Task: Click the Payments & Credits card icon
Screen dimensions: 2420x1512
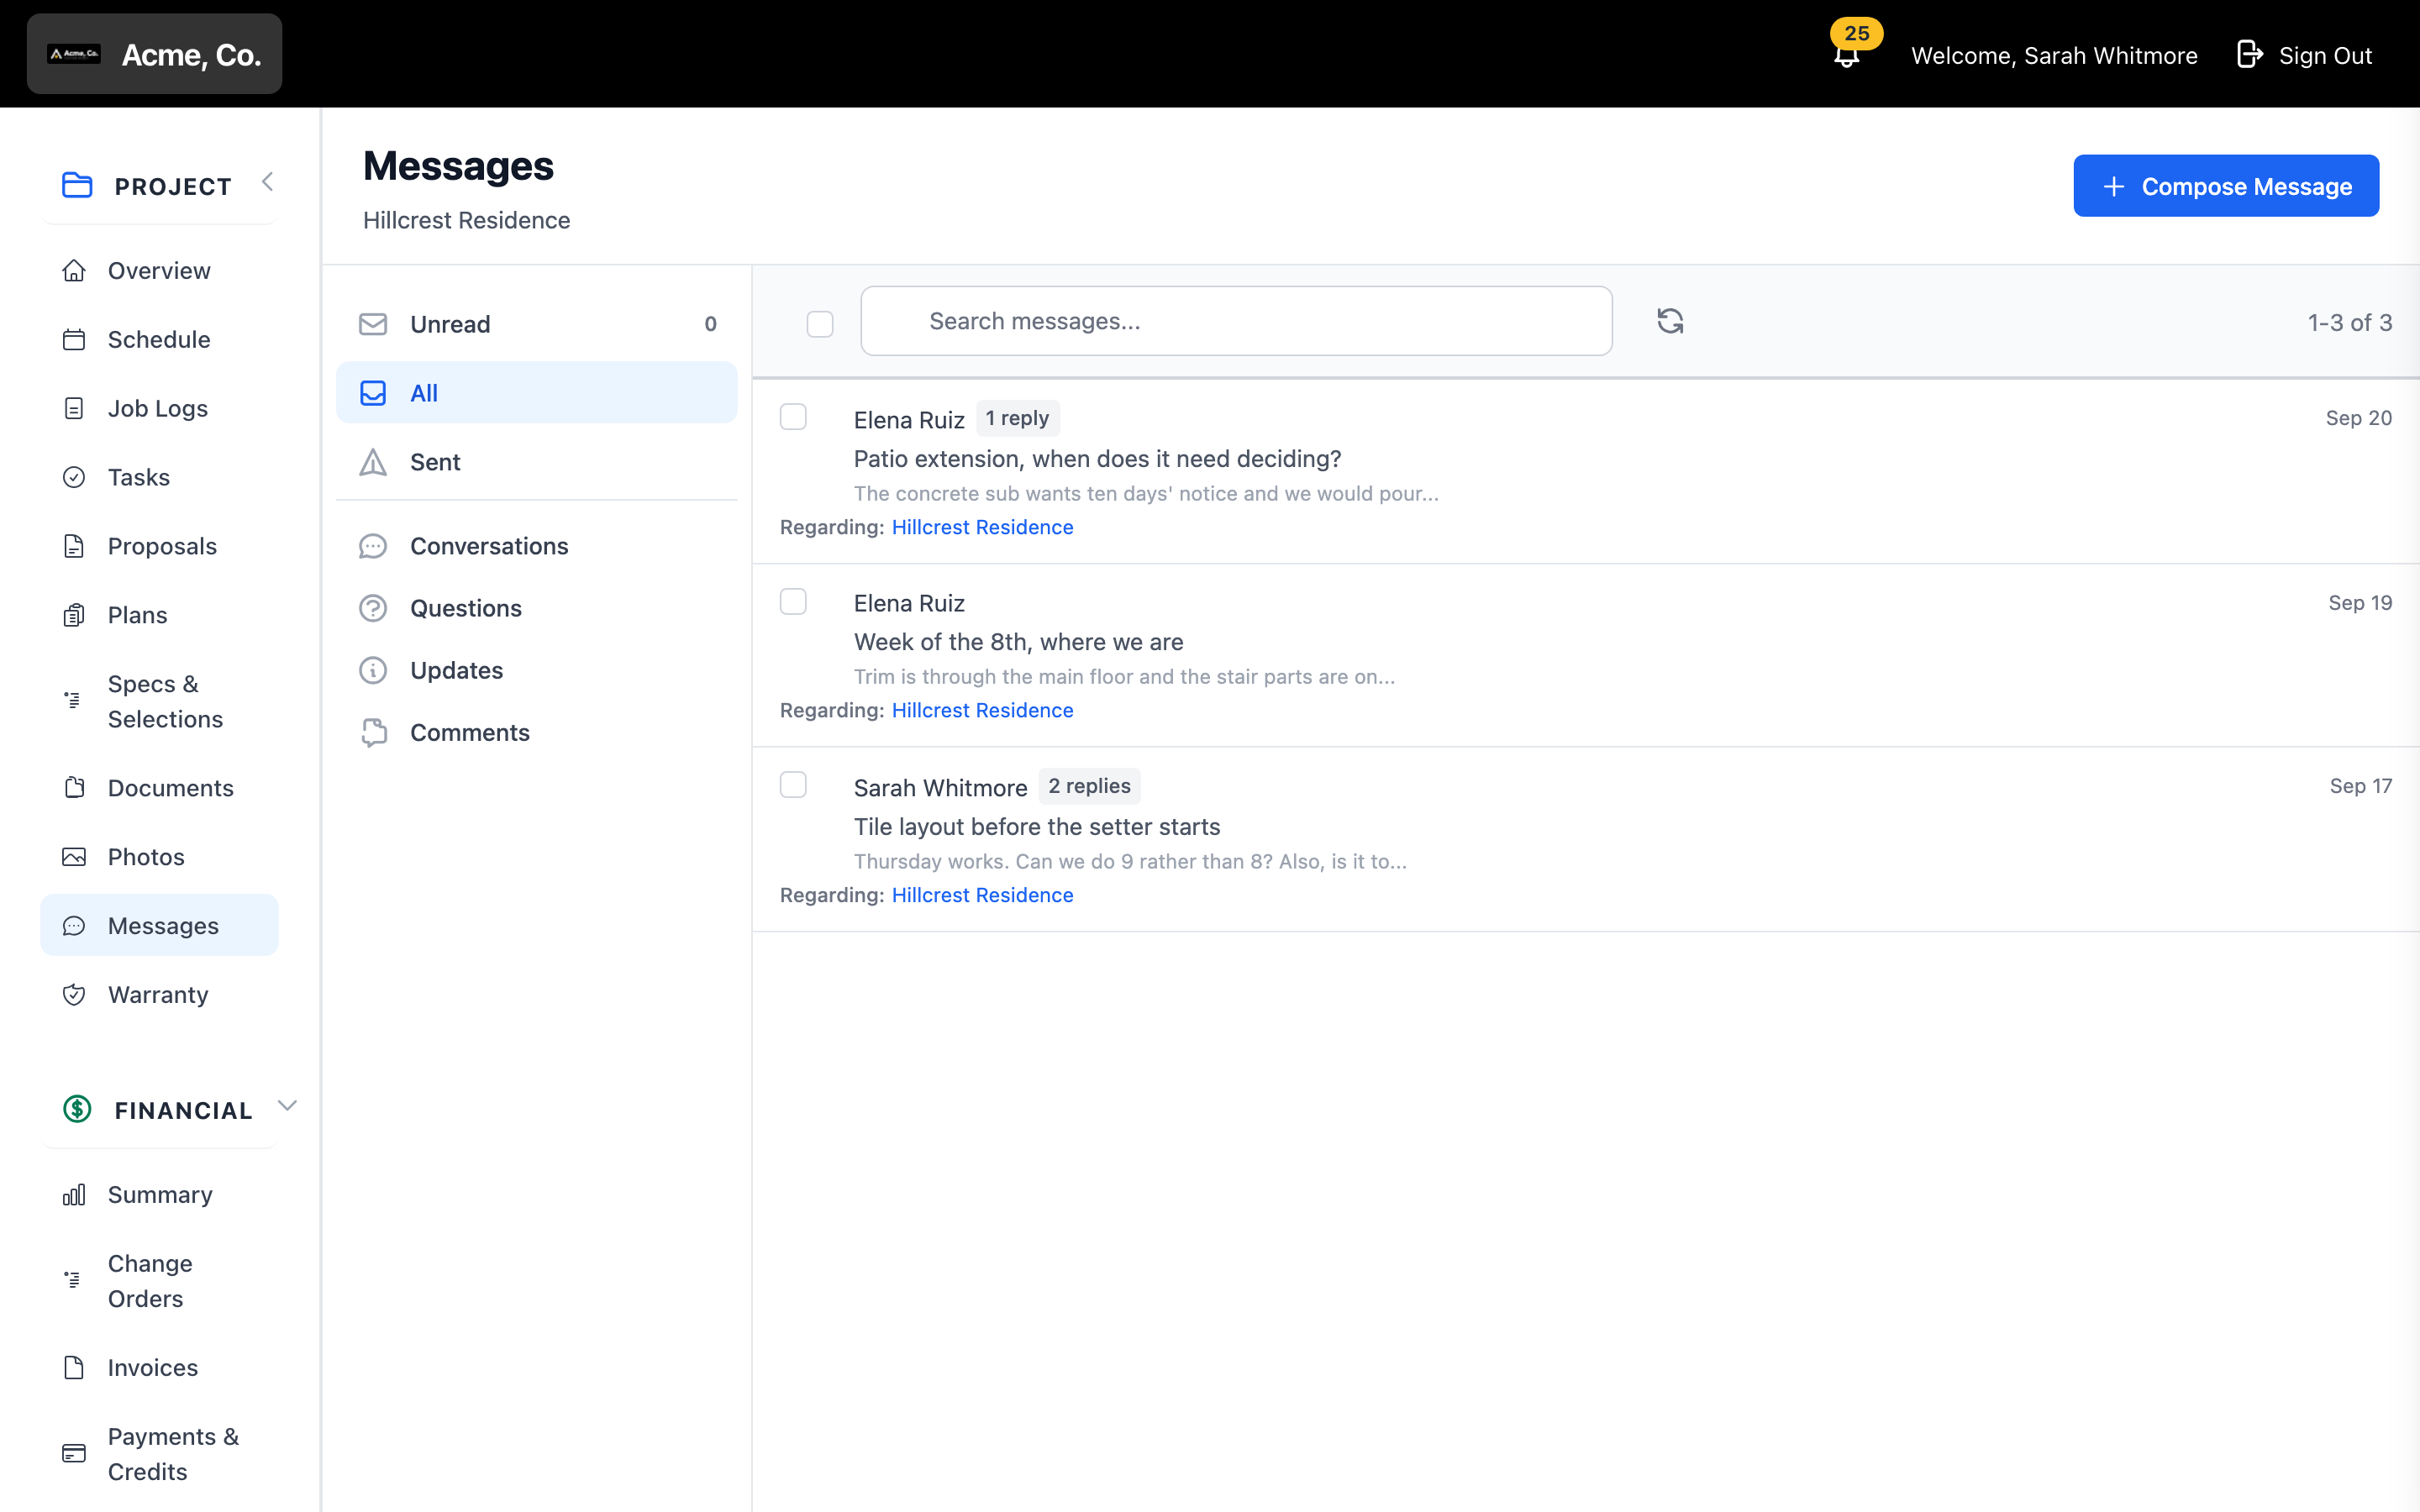Action: (x=74, y=1454)
